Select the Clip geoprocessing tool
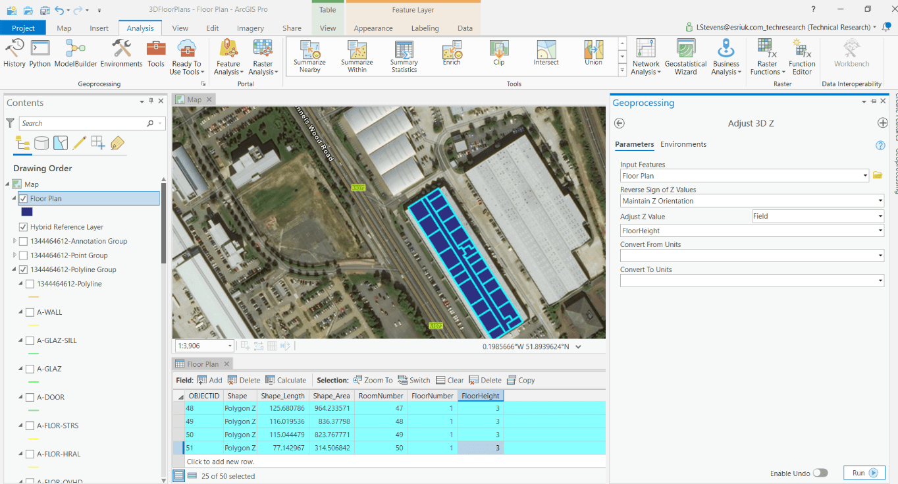898x484 pixels. click(498, 56)
